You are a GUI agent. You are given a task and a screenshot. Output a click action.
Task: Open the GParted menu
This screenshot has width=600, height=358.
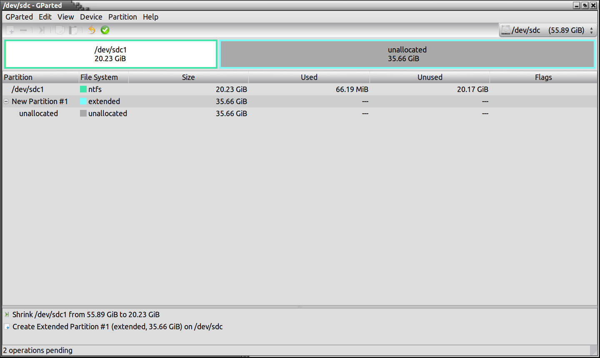point(19,17)
